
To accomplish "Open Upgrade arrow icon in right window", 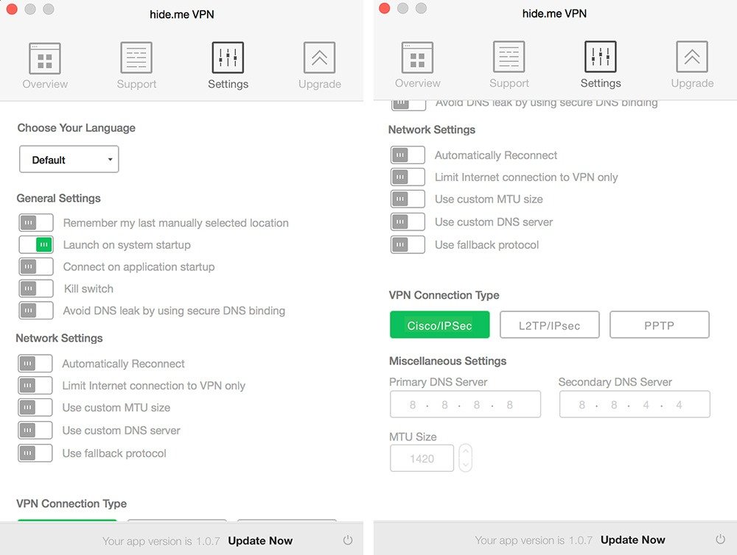I will pyautogui.click(x=692, y=57).
